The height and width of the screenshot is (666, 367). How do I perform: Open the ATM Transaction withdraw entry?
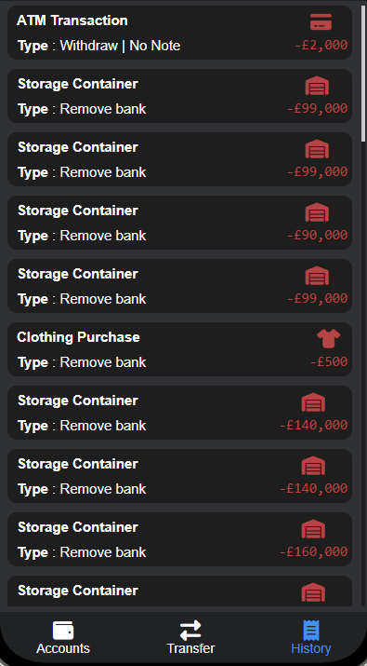(179, 33)
